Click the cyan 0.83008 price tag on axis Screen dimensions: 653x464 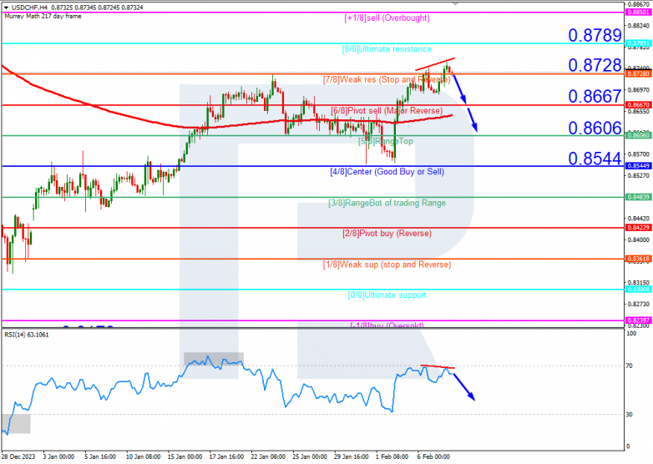[x=638, y=290]
